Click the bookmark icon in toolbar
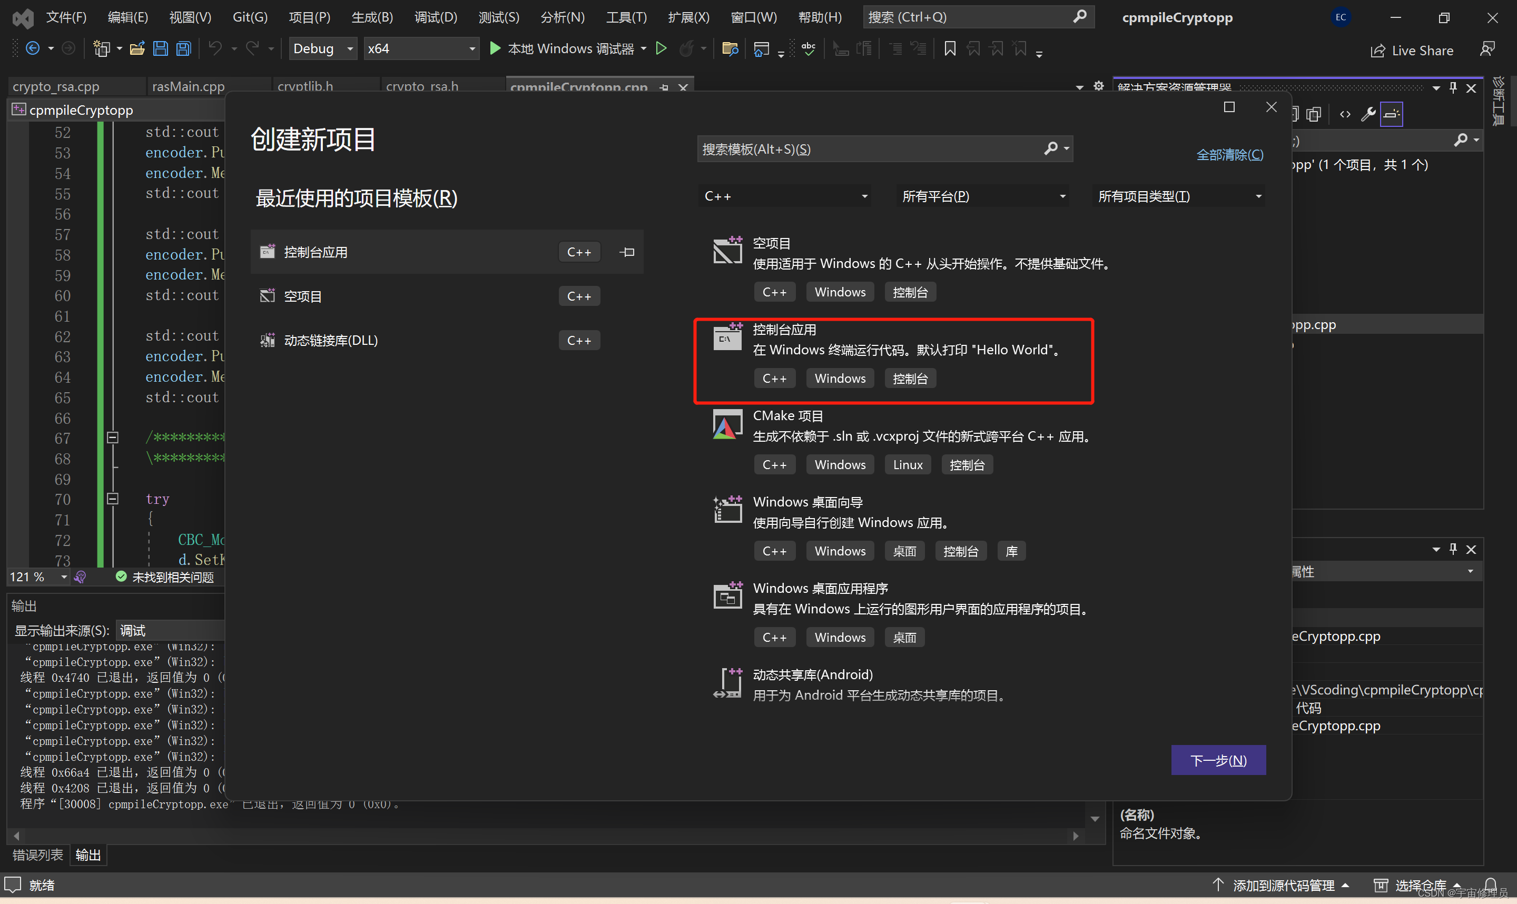Image resolution: width=1517 pixels, height=904 pixels. [951, 51]
